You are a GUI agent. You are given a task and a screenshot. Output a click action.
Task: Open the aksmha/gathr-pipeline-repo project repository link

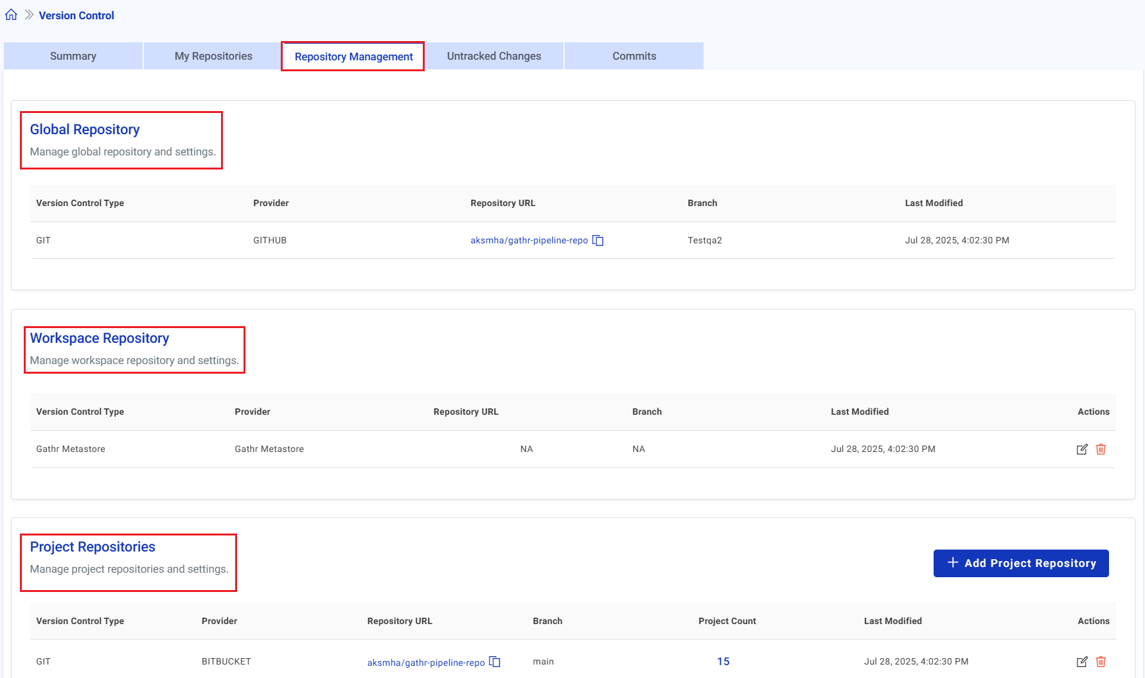tap(425, 662)
